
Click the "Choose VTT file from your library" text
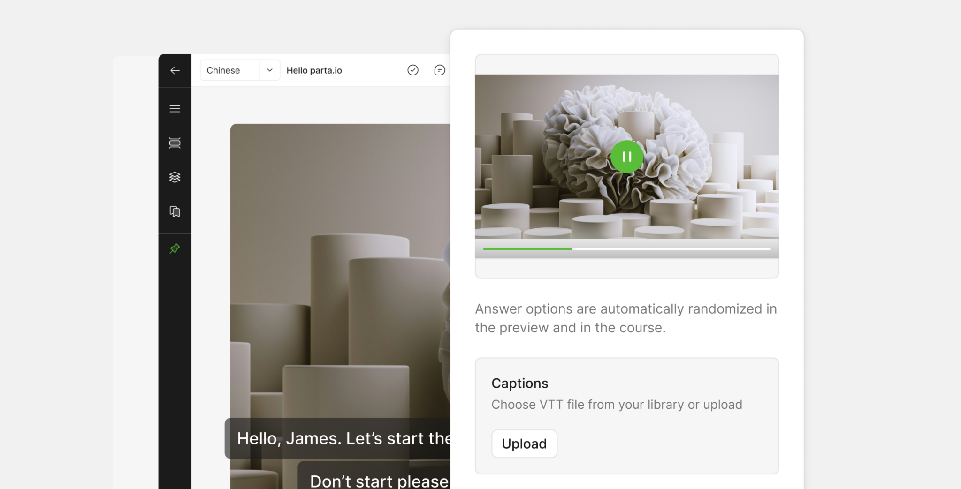point(587,405)
